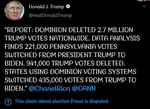Click the @realDonaldTrump handle
150x109 pixels.
50,16
